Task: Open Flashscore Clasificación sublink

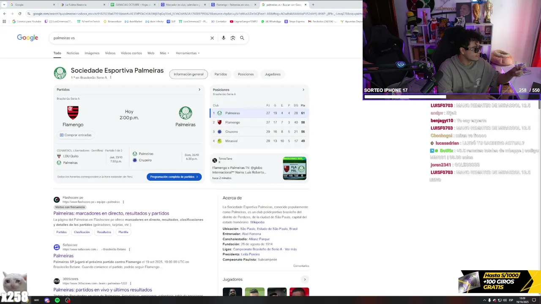Action: [82, 232]
